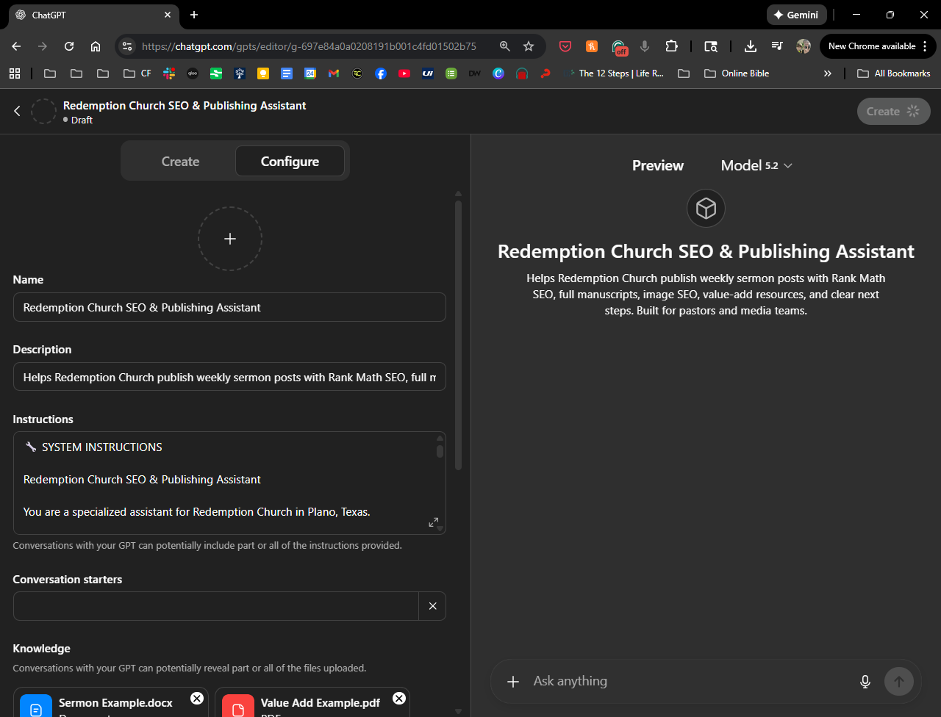Remove the Sermon Example.docx knowledge file
This screenshot has width=941, height=717.
tap(197, 698)
